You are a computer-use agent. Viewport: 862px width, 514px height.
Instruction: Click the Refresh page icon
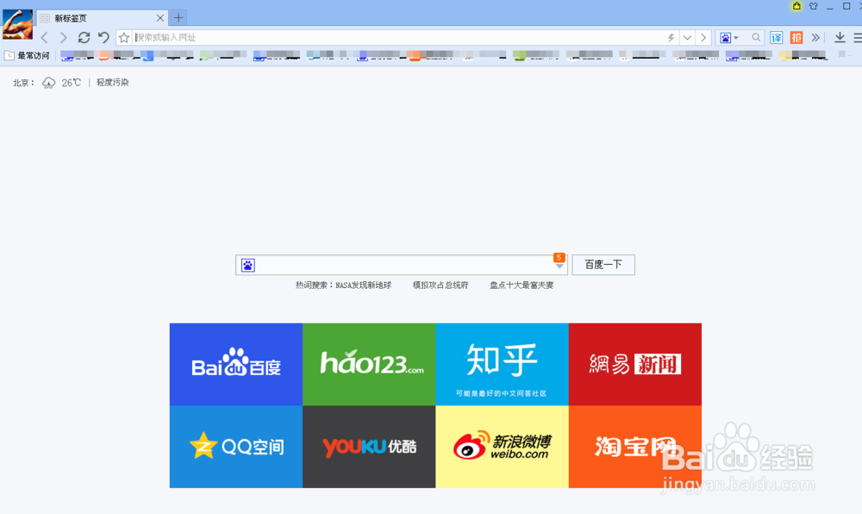(x=84, y=38)
